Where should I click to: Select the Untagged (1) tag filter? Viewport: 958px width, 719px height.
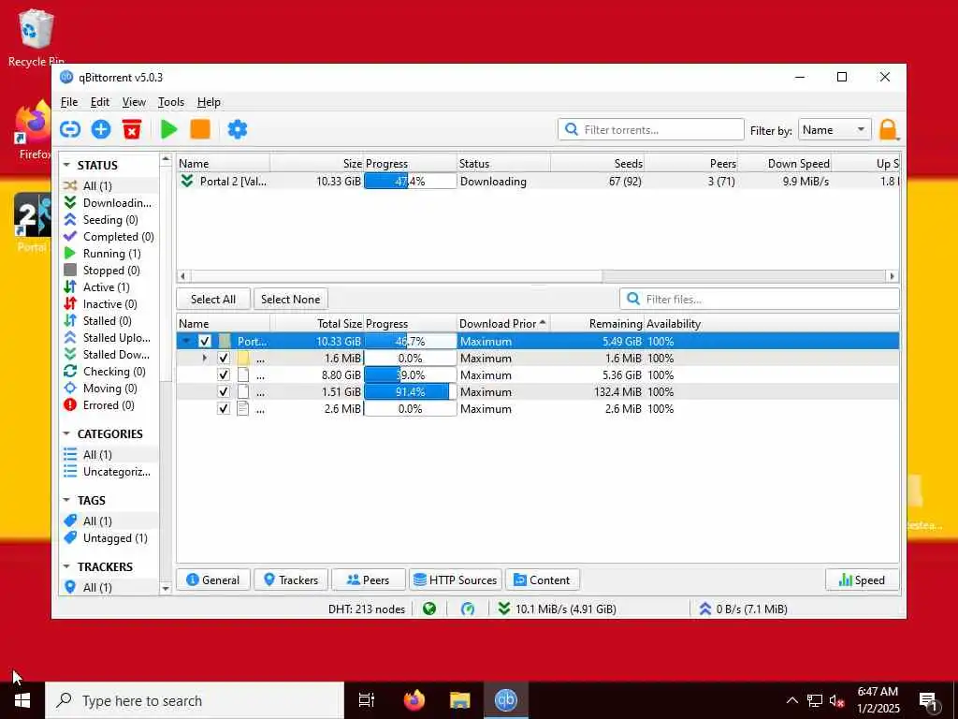[109, 538]
